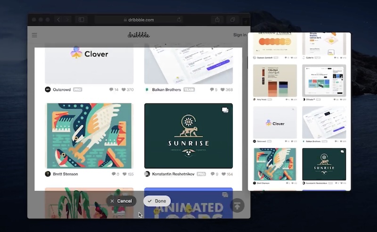Open the Balkan Brothers dashboard shot
Viewport: 377px width, 232px height.
(x=188, y=64)
